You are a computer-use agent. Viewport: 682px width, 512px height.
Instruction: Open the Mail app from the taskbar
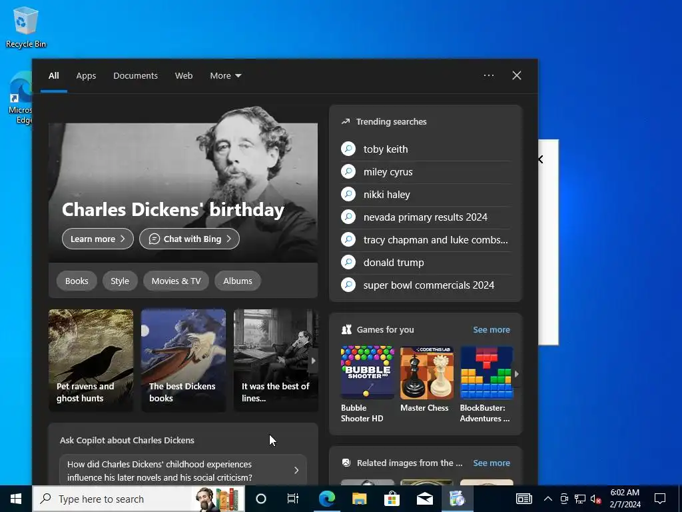click(424, 499)
